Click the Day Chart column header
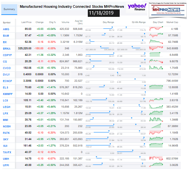The height and width of the screenshot is (175, 187). coord(158,22)
